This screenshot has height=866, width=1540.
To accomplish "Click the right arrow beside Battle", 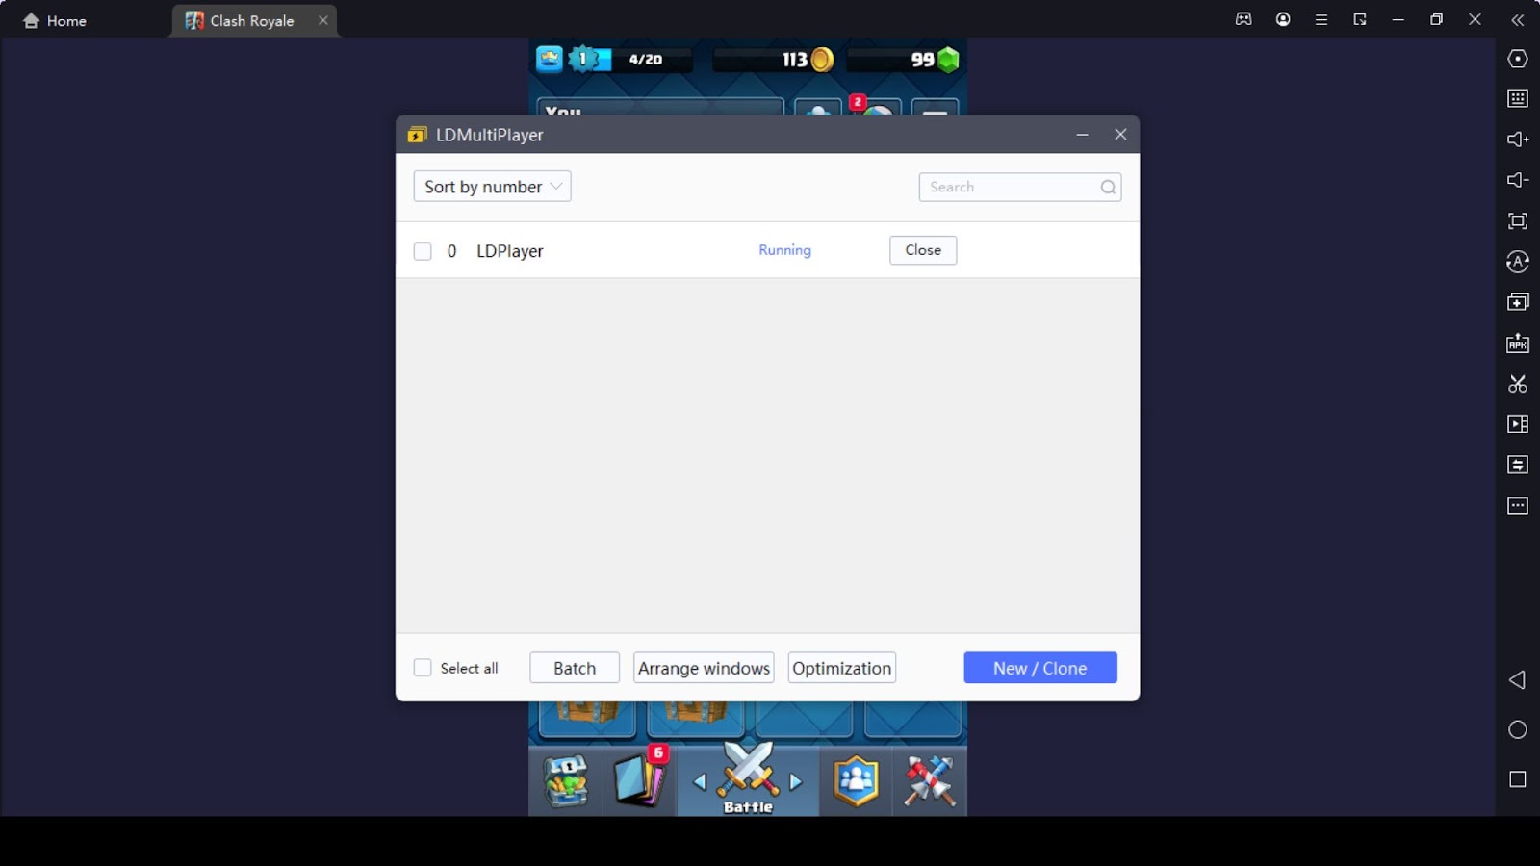I will 796,781.
